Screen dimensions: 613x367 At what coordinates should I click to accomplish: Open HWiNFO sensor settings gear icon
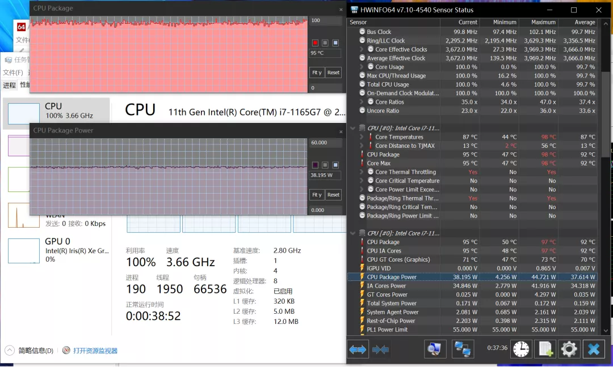point(569,349)
